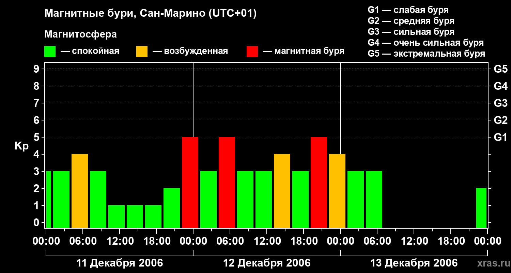Select the 12 Декабря 2006 date label
Image resolution: width=511 pixels, height=273 pixels.
(267, 263)
